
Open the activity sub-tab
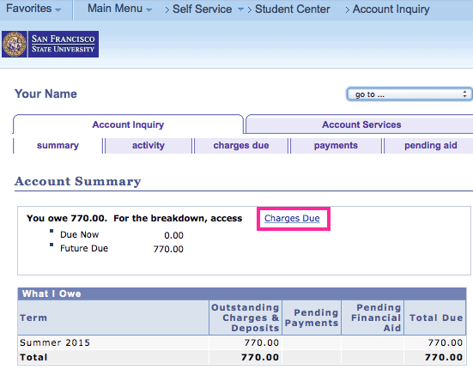coord(149,145)
